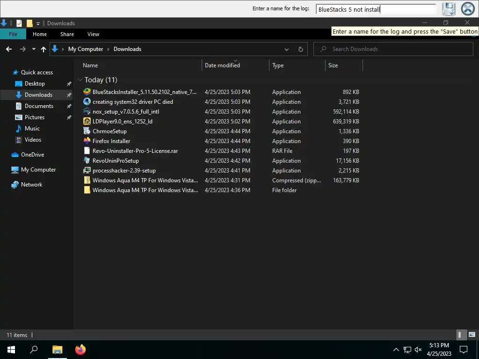Expand Customize Quick Access Toolbar dropdown
This screenshot has width=479, height=359.
[38, 23]
